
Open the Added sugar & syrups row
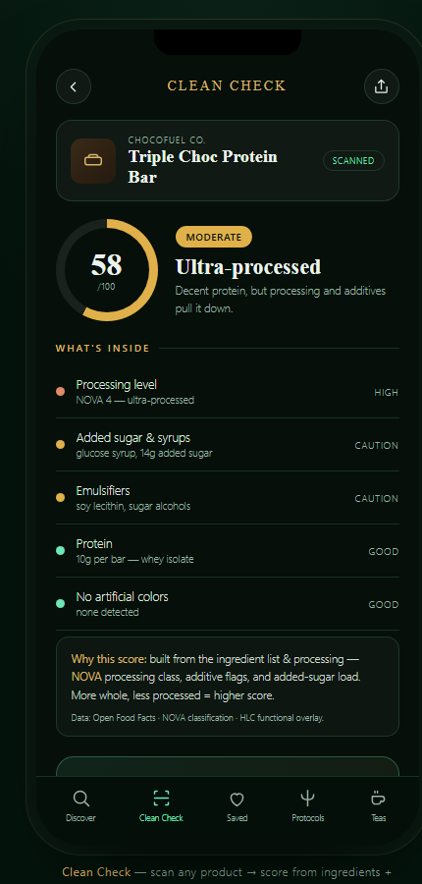pos(228,445)
